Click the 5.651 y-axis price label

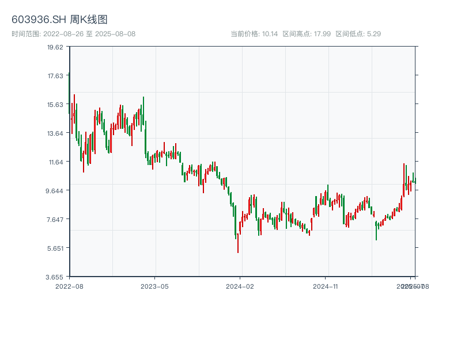click(55, 248)
